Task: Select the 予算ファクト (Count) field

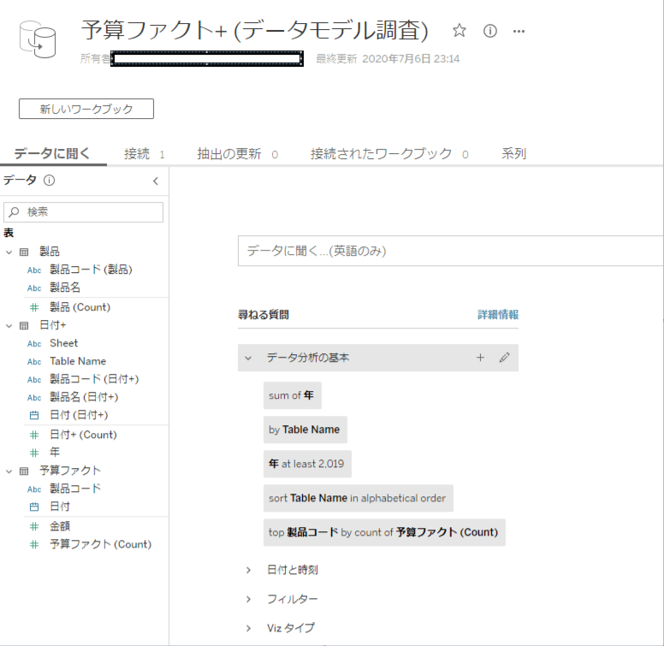Action: click(x=100, y=544)
